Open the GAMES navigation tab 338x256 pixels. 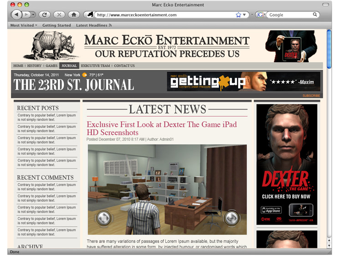coord(51,66)
